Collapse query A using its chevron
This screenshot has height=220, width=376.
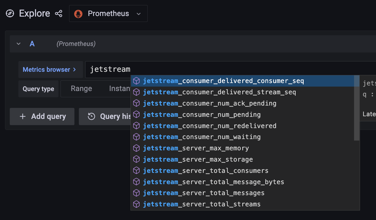(x=18, y=44)
